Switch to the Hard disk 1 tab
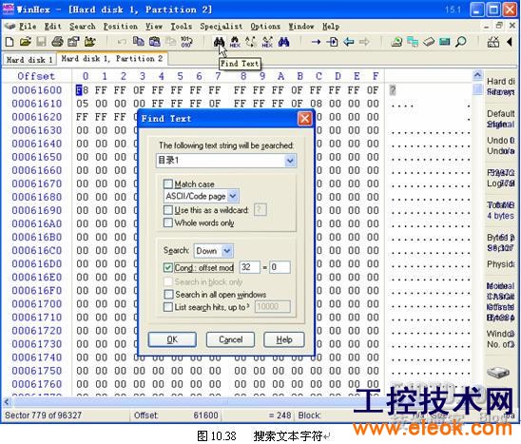The width and height of the screenshot is (521, 444). click(x=29, y=60)
